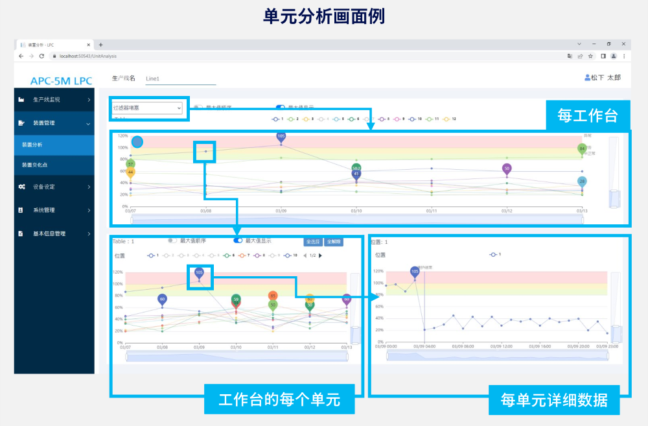Toggle 最大值顺序 switch in Table 1 panel
648x426 pixels.
(172, 241)
